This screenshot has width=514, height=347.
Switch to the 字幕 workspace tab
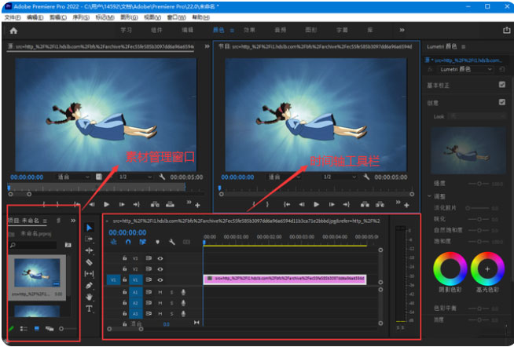click(x=342, y=30)
